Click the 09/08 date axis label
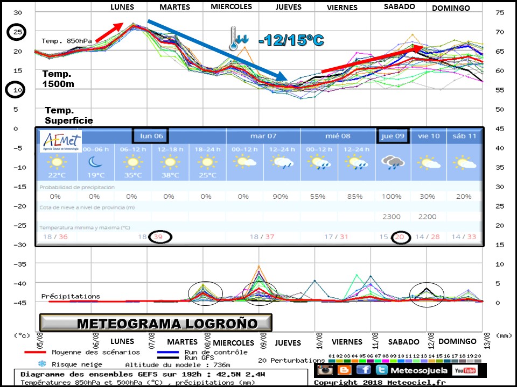517x387 pixels. tap(263, 340)
